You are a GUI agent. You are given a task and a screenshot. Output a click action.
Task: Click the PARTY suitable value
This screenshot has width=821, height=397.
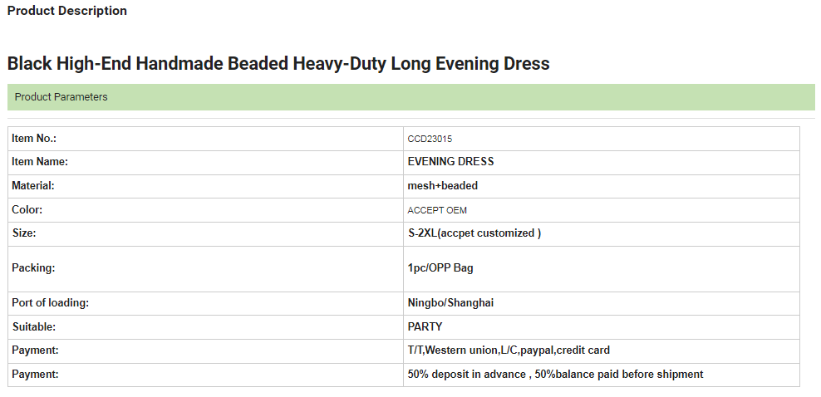click(425, 327)
